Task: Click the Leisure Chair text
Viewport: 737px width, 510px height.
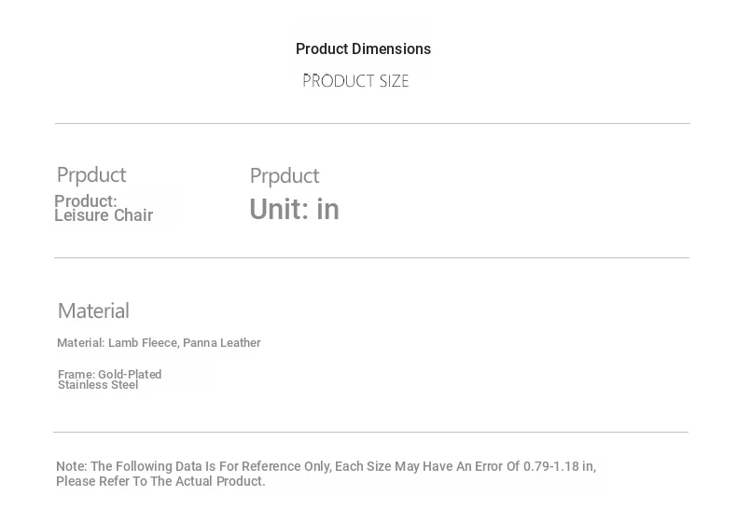Action: click(x=104, y=216)
